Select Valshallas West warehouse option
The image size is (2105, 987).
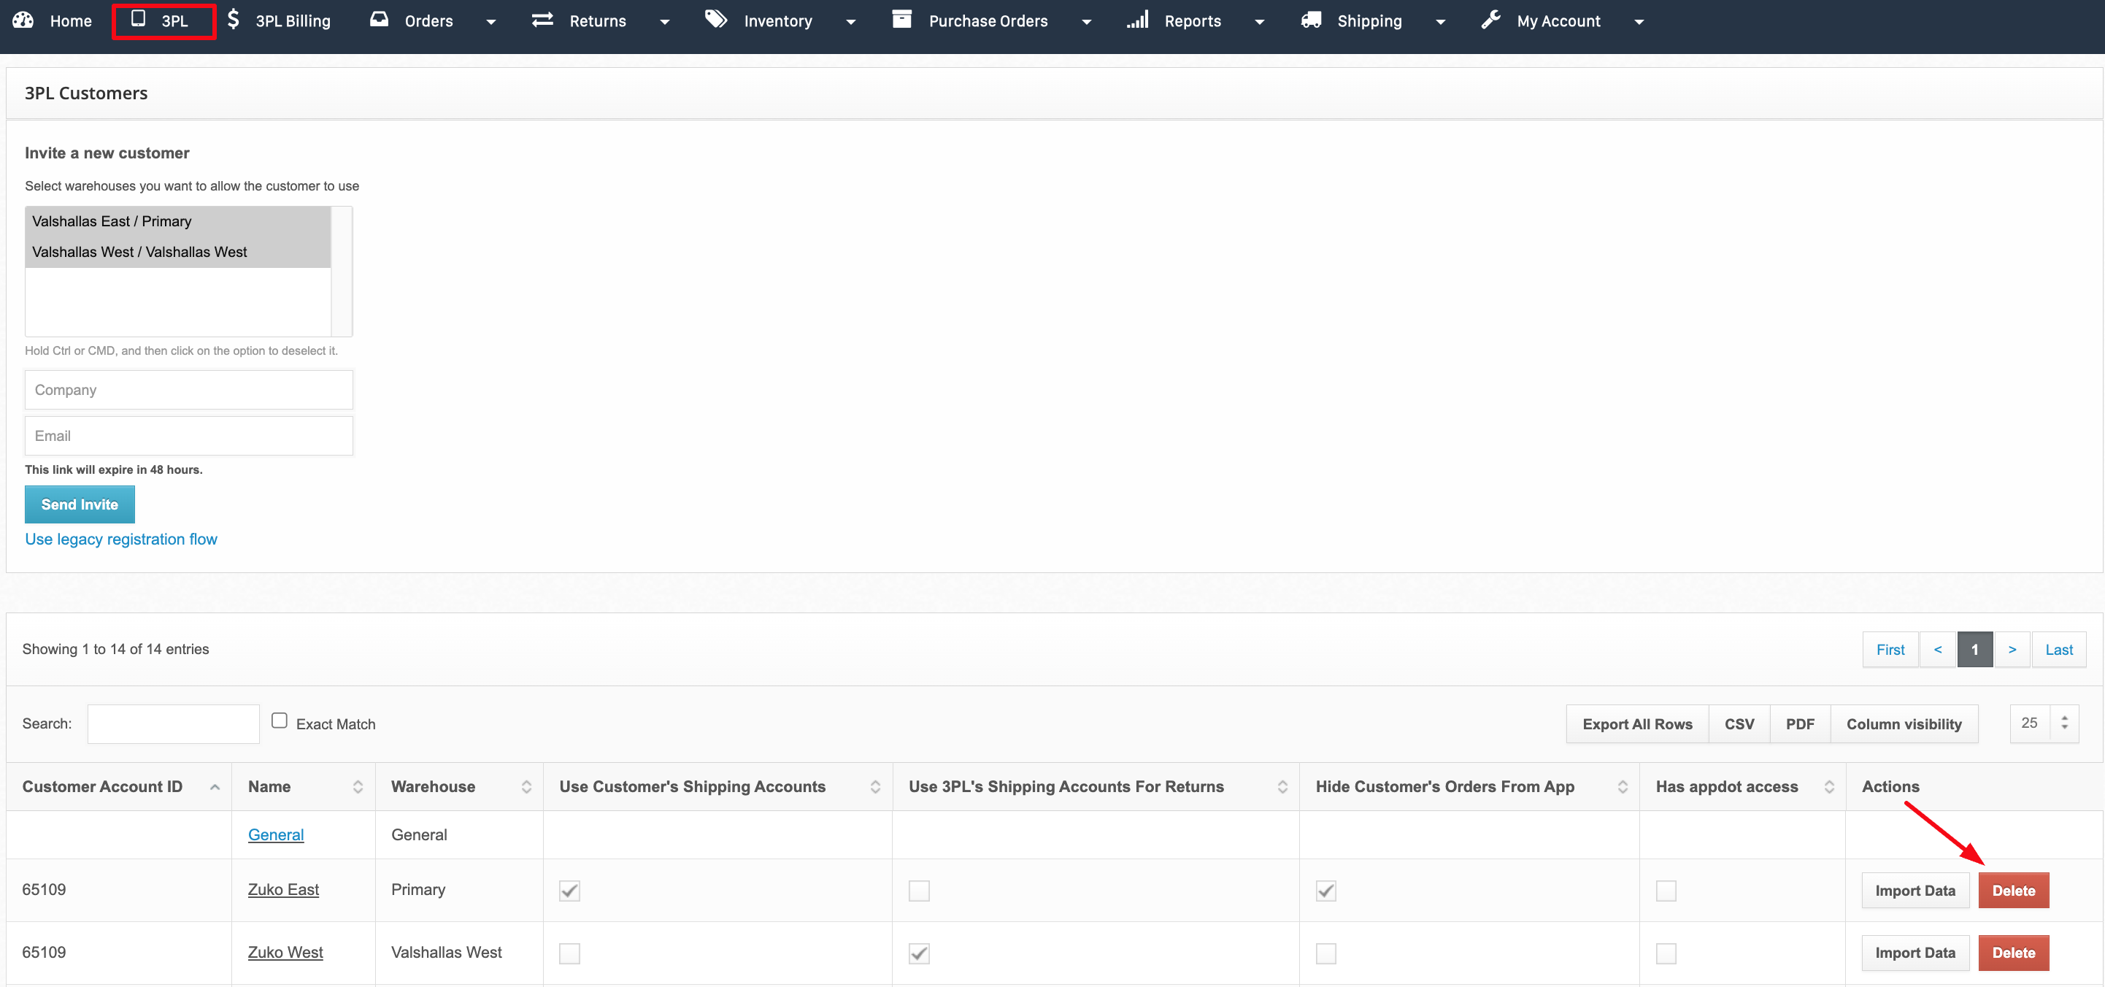[139, 252]
